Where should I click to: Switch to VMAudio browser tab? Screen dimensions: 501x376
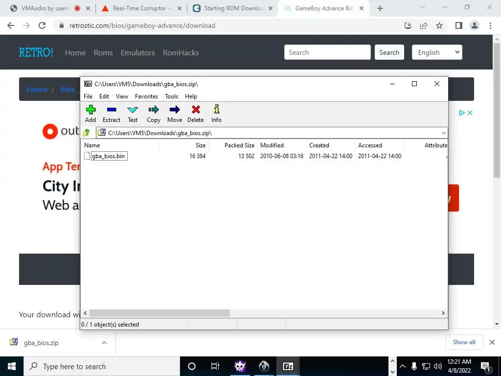(45, 8)
